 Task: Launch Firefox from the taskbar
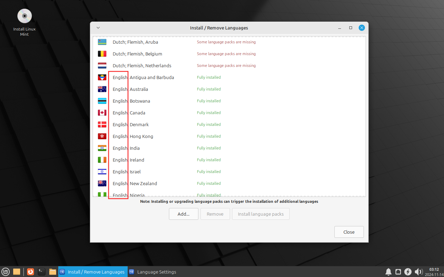31,272
